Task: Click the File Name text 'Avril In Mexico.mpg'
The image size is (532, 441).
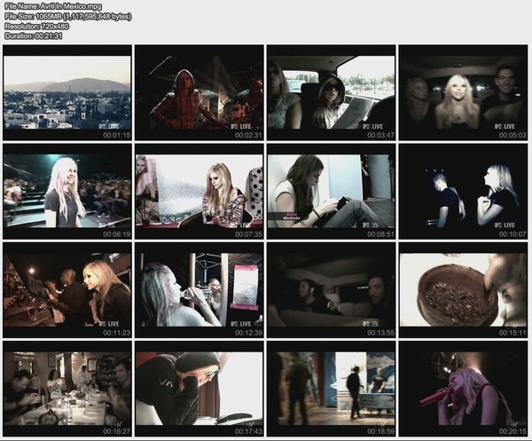Action: pos(69,6)
